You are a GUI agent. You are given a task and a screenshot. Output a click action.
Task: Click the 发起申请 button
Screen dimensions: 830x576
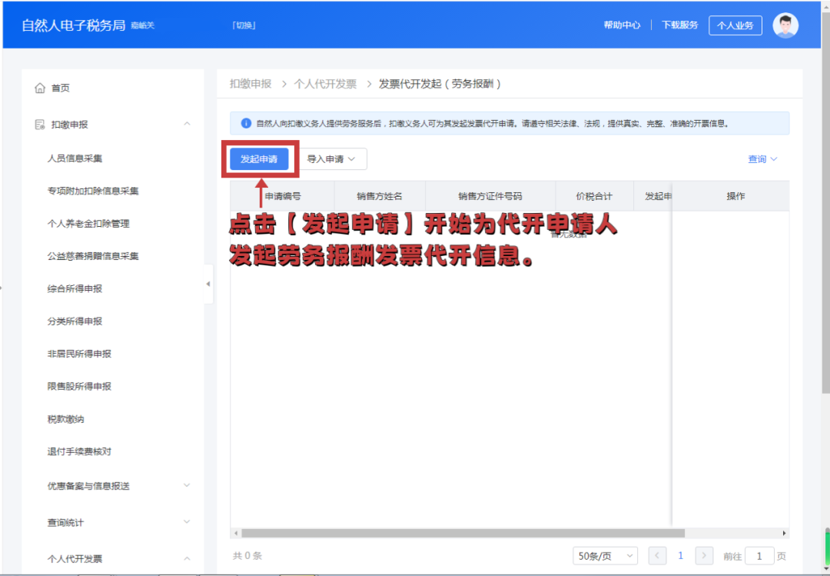[x=260, y=159]
